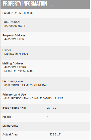
Task: Click the Floors row value
Action: (48, 117)
